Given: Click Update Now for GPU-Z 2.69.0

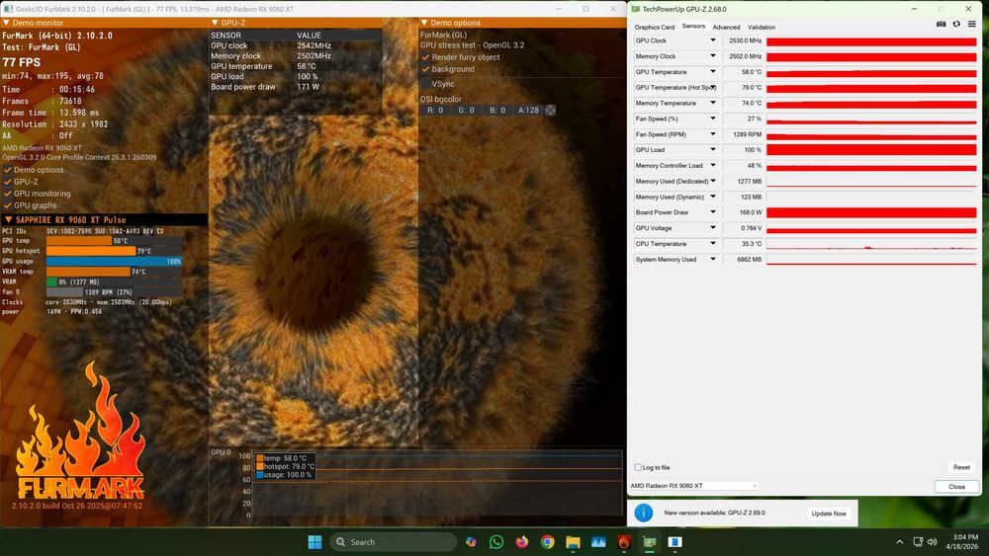Looking at the screenshot, I should pos(829,514).
